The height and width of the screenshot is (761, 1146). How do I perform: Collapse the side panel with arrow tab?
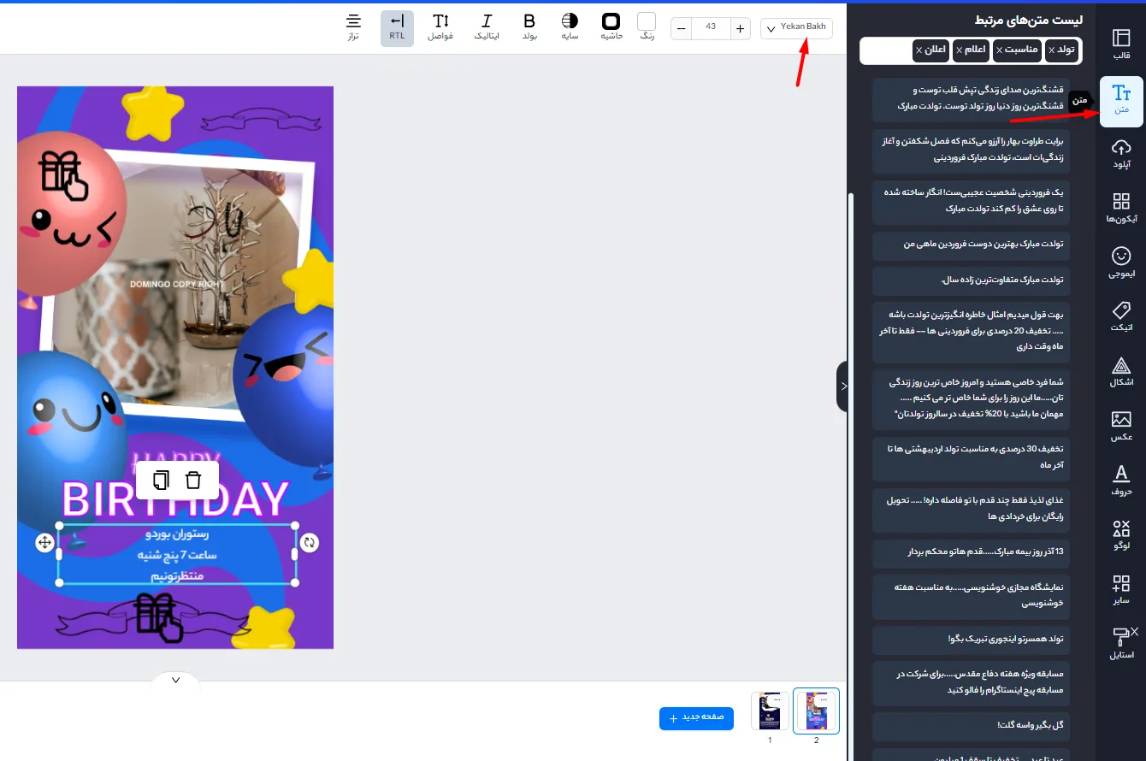pyautogui.click(x=842, y=386)
